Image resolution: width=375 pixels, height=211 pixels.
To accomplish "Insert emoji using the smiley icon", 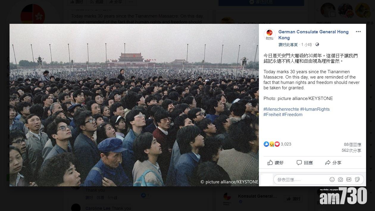I will pyautogui.click(x=332, y=179).
